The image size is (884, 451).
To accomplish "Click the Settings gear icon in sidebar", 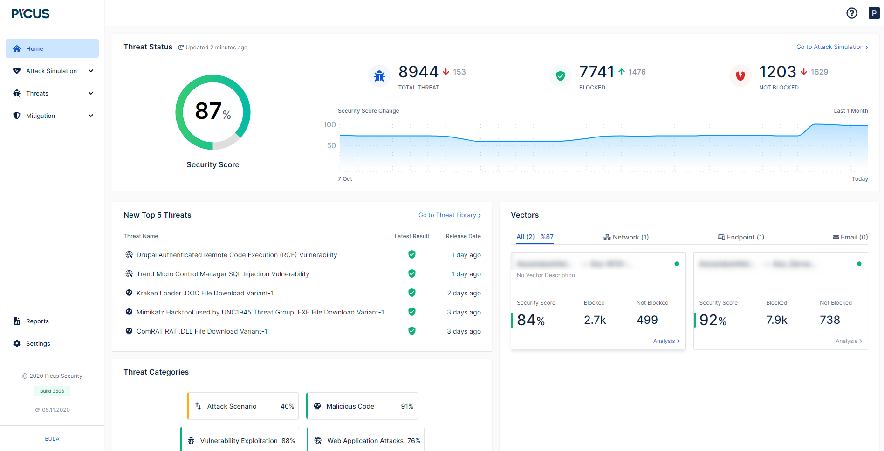I will 17,343.
